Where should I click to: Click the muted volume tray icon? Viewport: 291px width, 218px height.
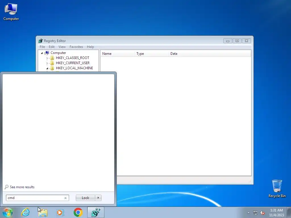tap(262, 213)
